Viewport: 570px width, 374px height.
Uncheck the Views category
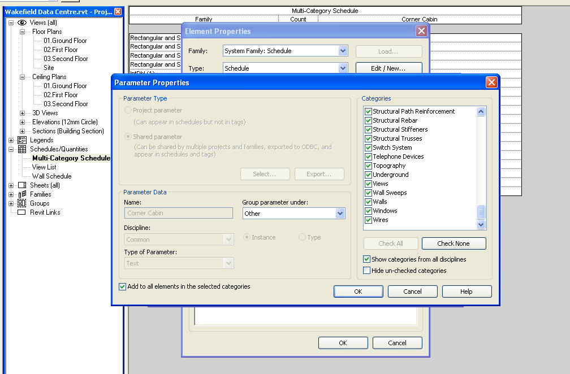pos(368,184)
